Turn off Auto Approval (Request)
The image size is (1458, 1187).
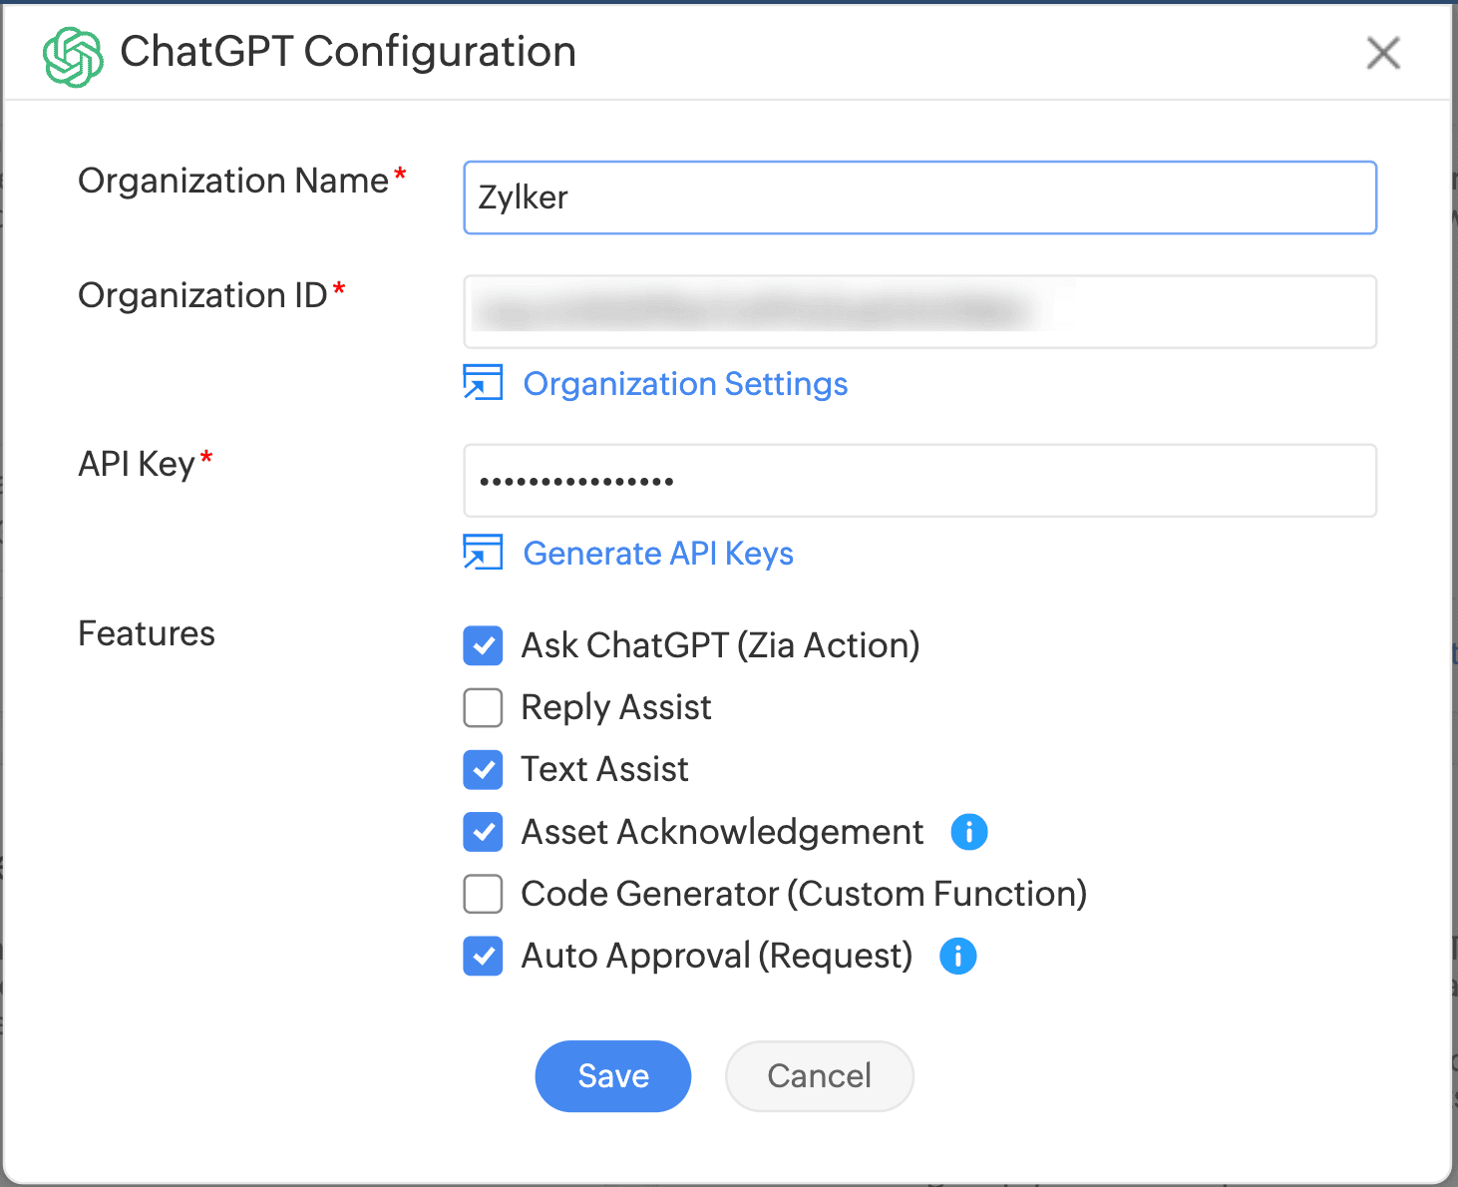point(483,956)
